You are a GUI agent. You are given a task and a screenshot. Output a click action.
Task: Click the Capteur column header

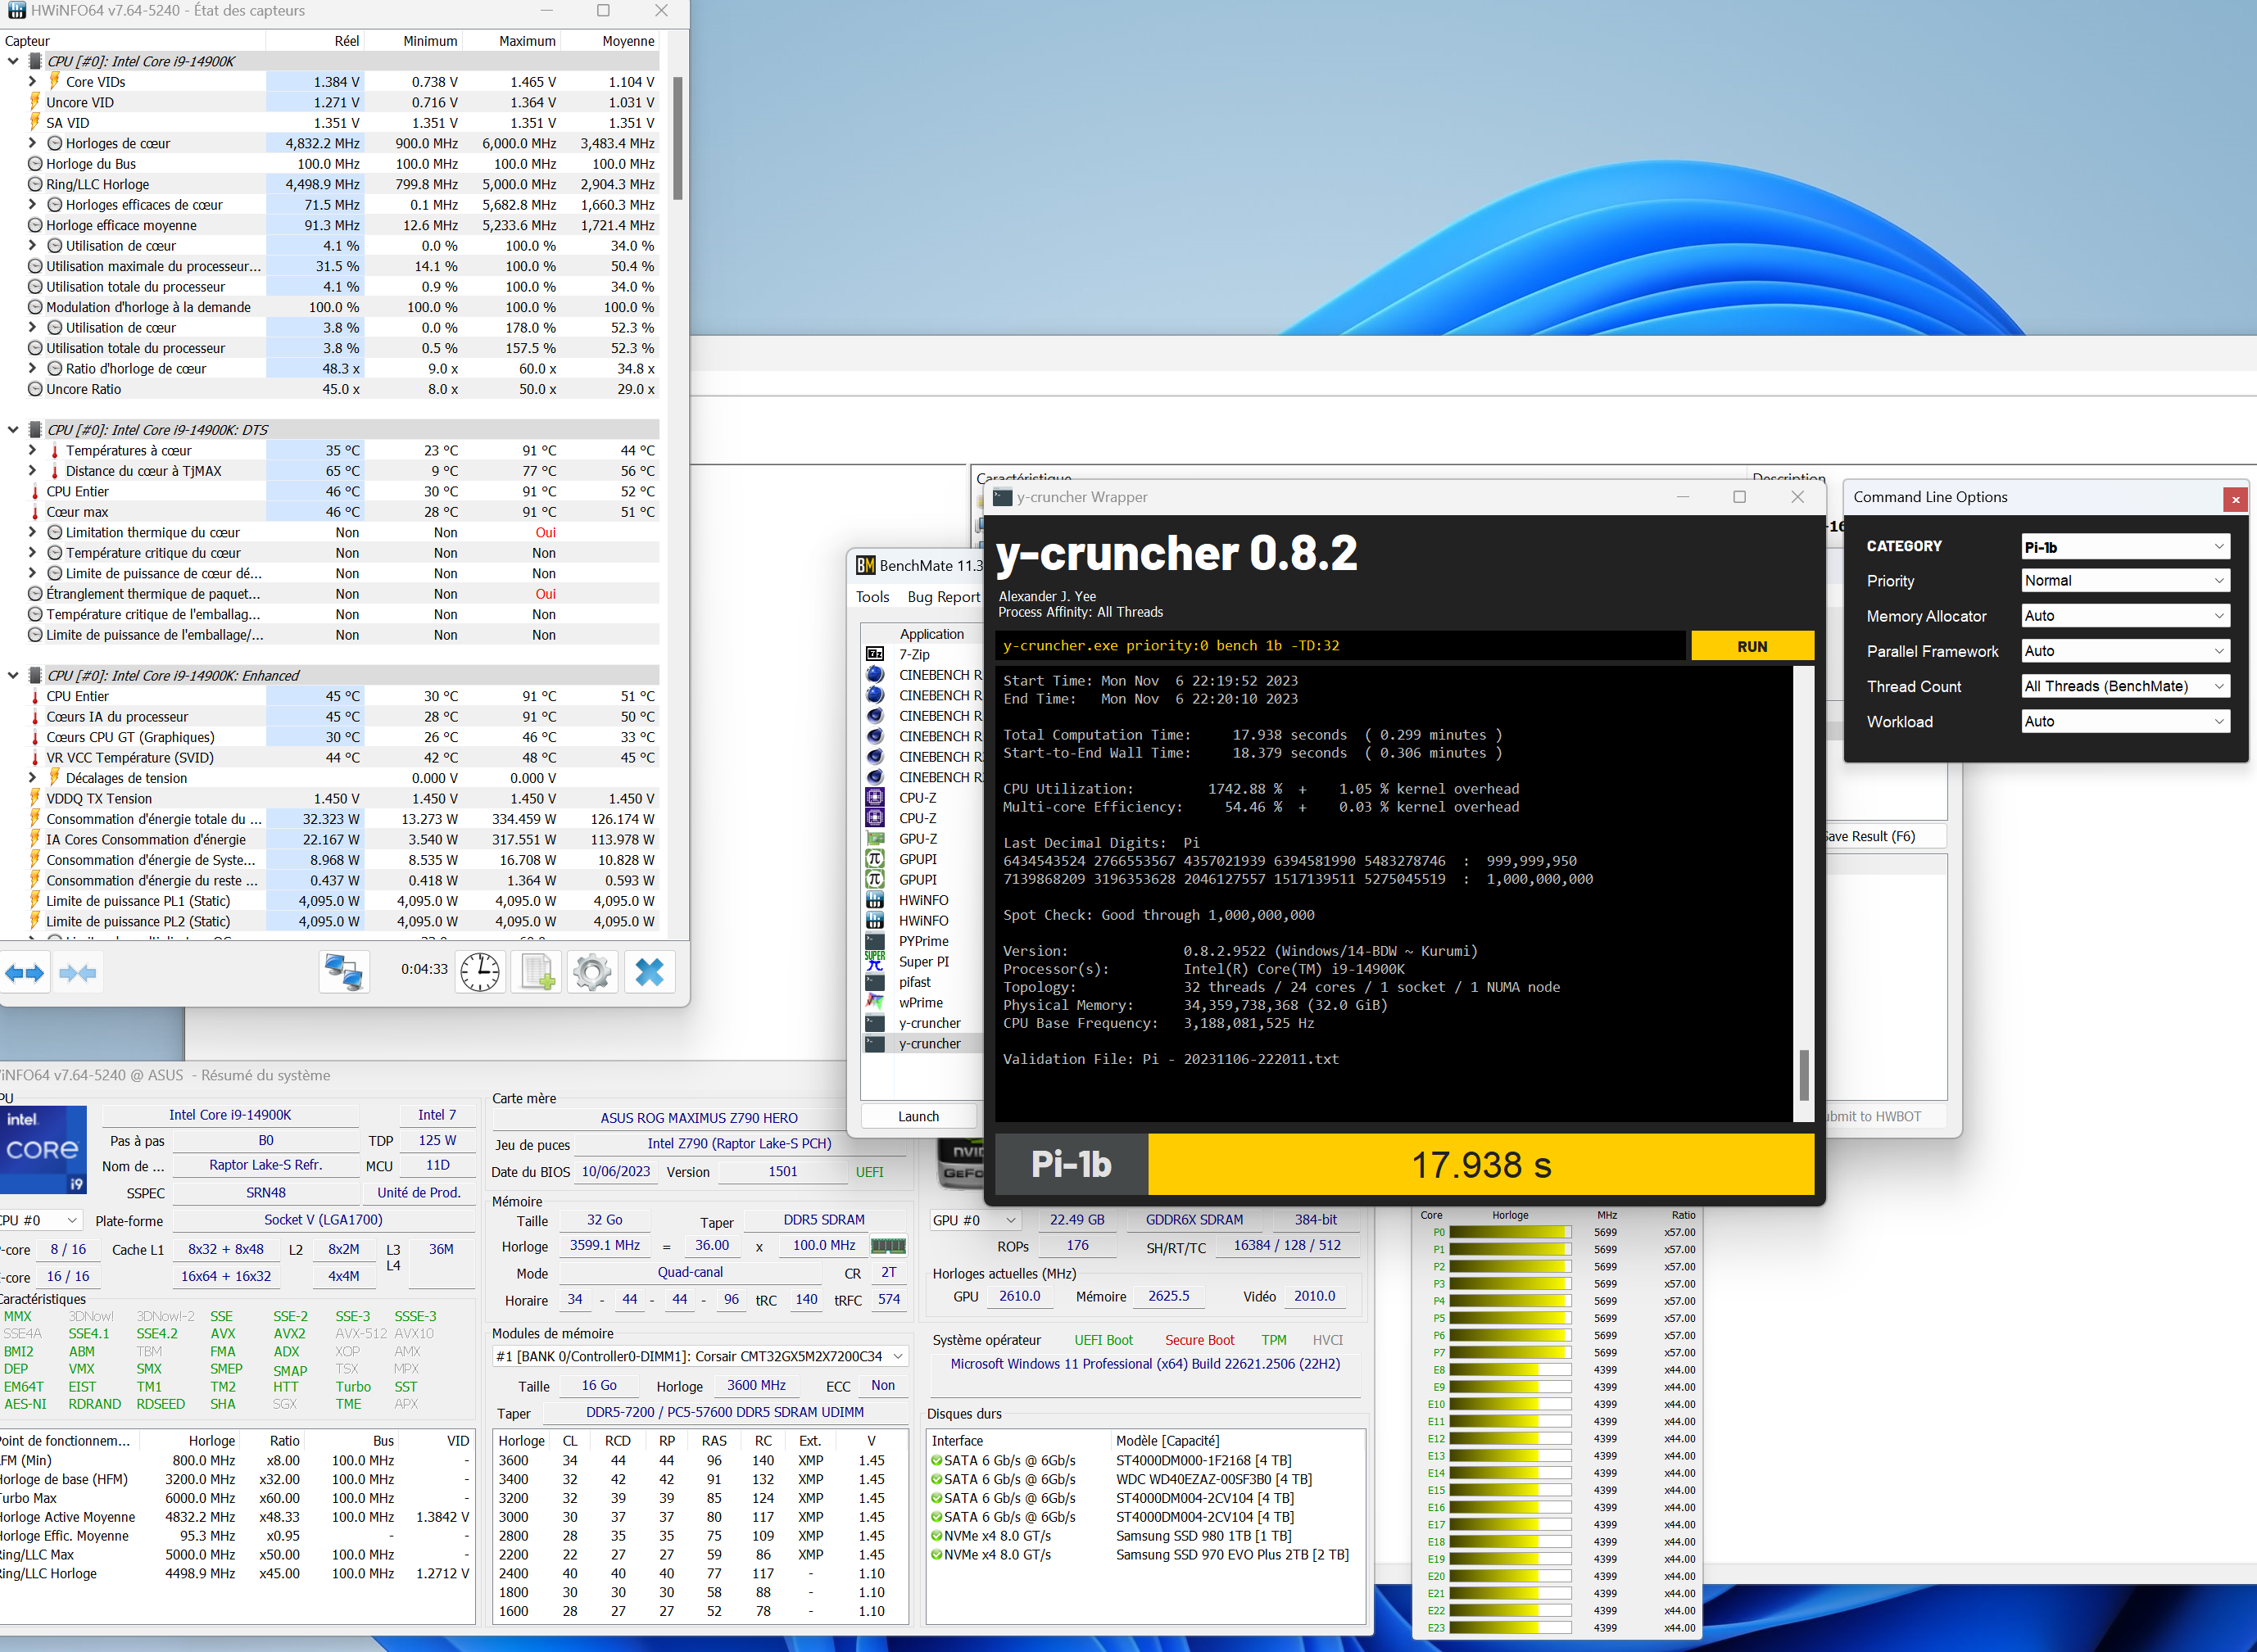click(133, 41)
